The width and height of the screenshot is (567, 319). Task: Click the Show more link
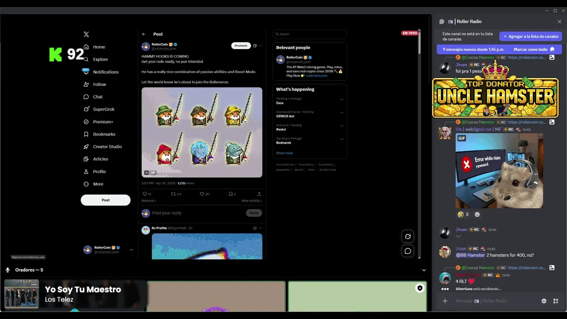point(284,153)
